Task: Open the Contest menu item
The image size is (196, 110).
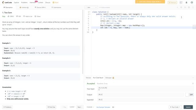Action: click(40, 2)
